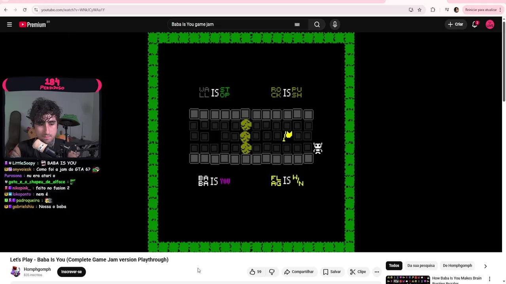Screen dimensions: 506x284
Task: Click the 835 inscritos subscriber count
Action: tap(33, 275)
